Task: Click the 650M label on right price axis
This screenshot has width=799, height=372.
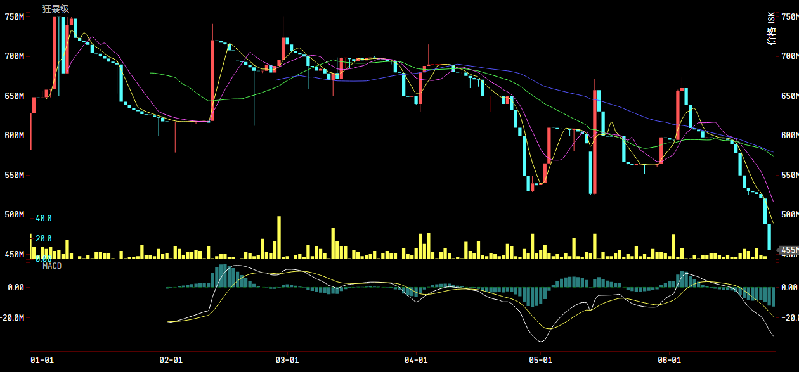Action: pyautogui.click(x=790, y=96)
